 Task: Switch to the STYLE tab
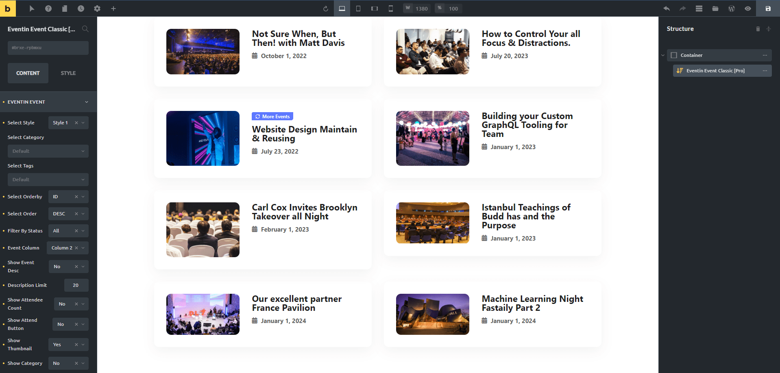[x=68, y=73]
